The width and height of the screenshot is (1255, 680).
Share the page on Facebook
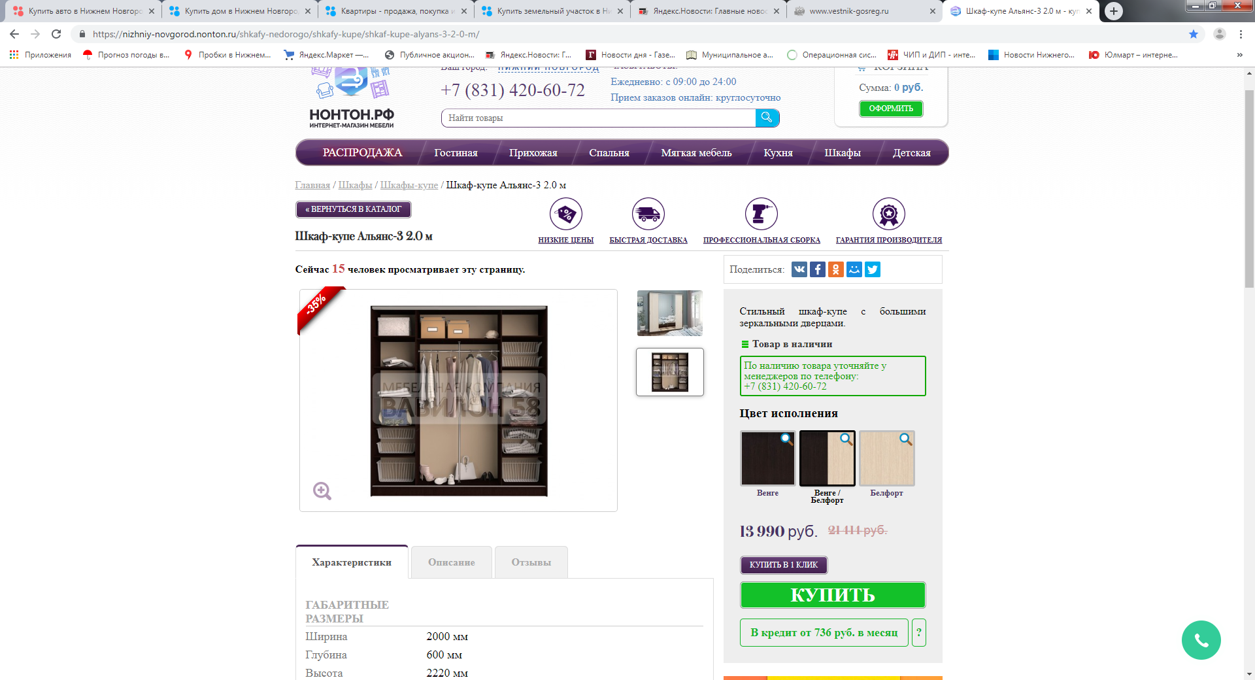click(818, 269)
